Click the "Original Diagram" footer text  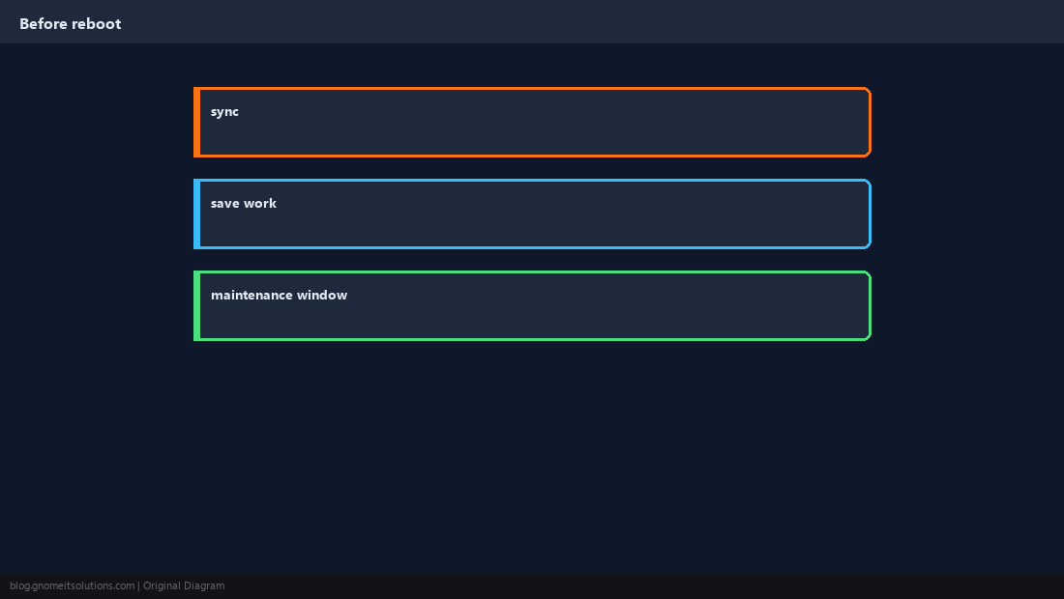click(x=184, y=586)
